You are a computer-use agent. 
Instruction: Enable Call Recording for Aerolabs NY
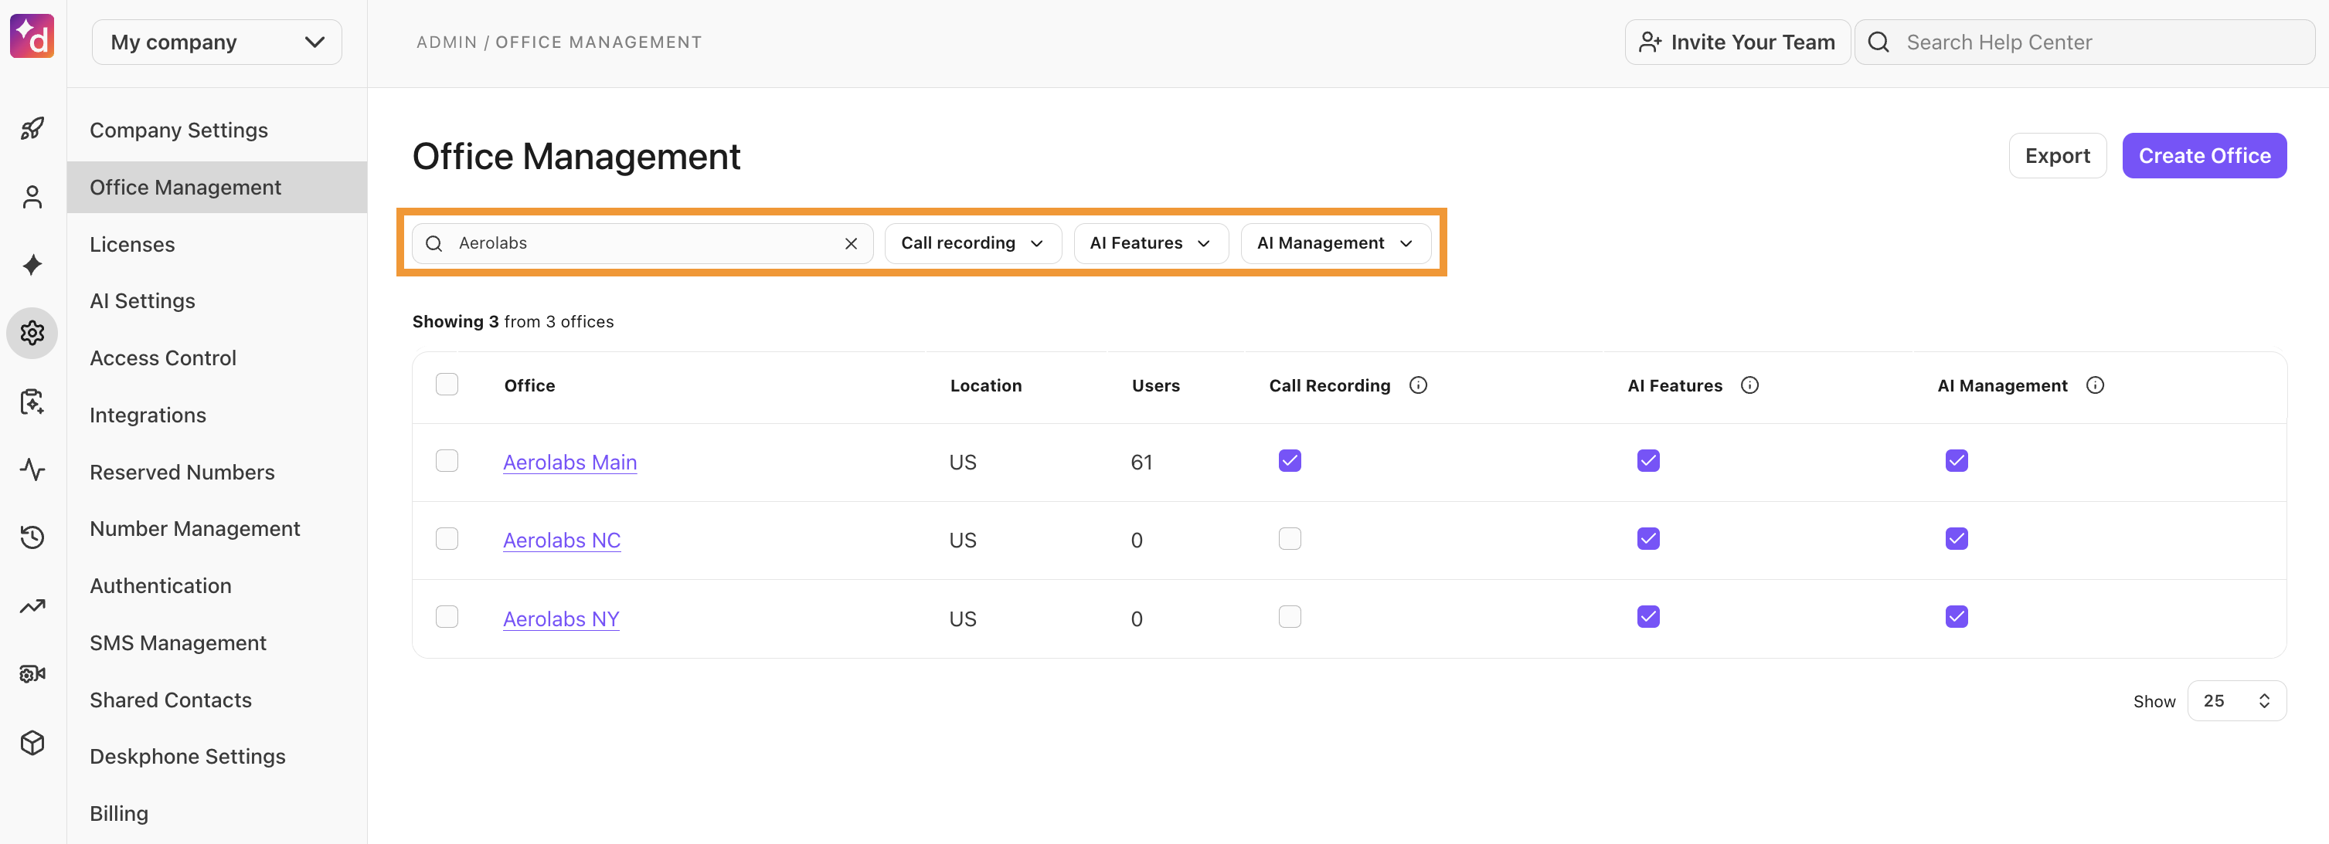1290,616
